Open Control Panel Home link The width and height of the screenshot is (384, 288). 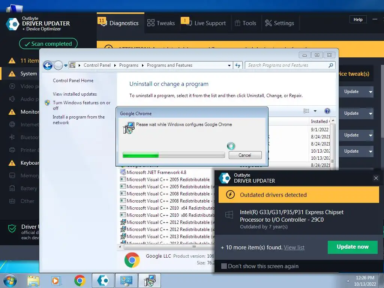click(73, 81)
